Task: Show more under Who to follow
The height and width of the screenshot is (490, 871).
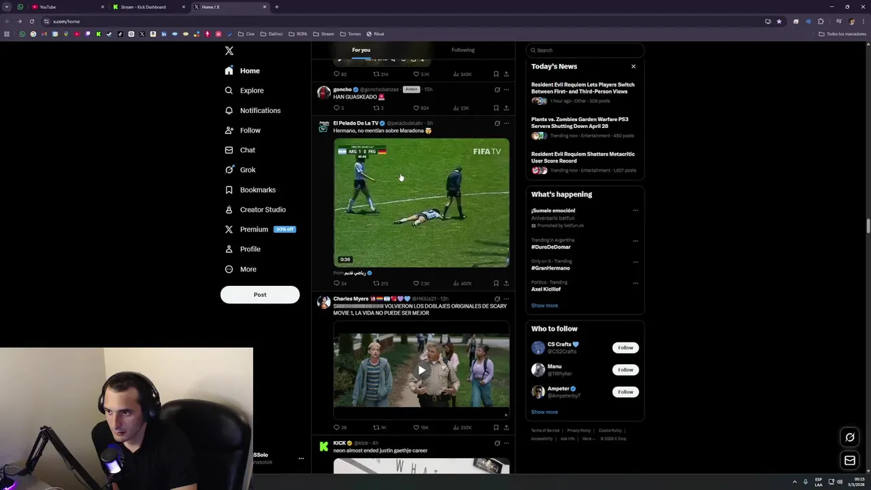Action: 544,412
